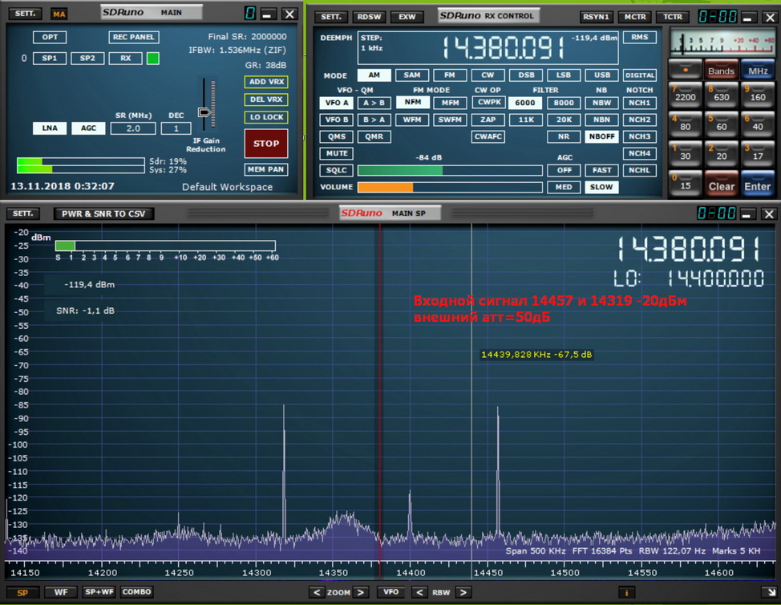781x605 pixels.
Task: Toggle the MUTE button
Action: click(337, 153)
